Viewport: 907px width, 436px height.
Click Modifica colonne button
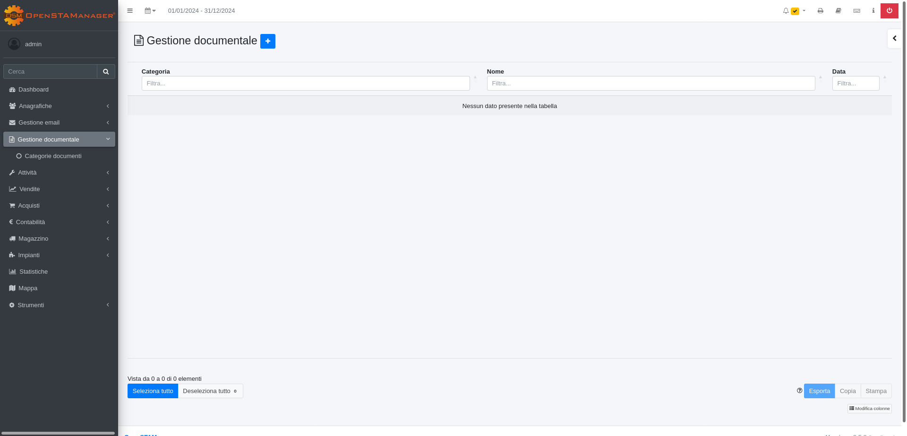(x=869, y=409)
